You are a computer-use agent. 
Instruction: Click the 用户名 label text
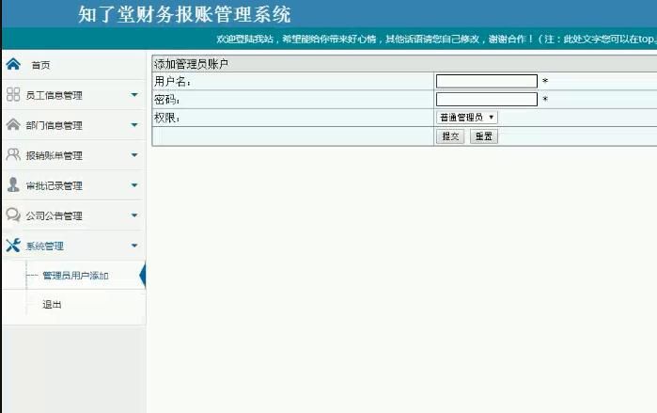point(172,81)
